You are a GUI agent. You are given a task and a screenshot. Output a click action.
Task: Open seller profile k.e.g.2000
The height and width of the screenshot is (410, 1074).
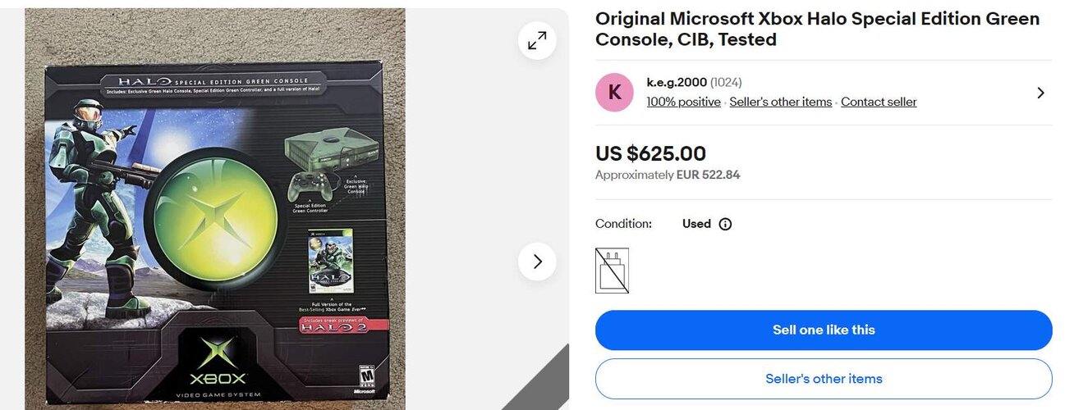(x=677, y=82)
